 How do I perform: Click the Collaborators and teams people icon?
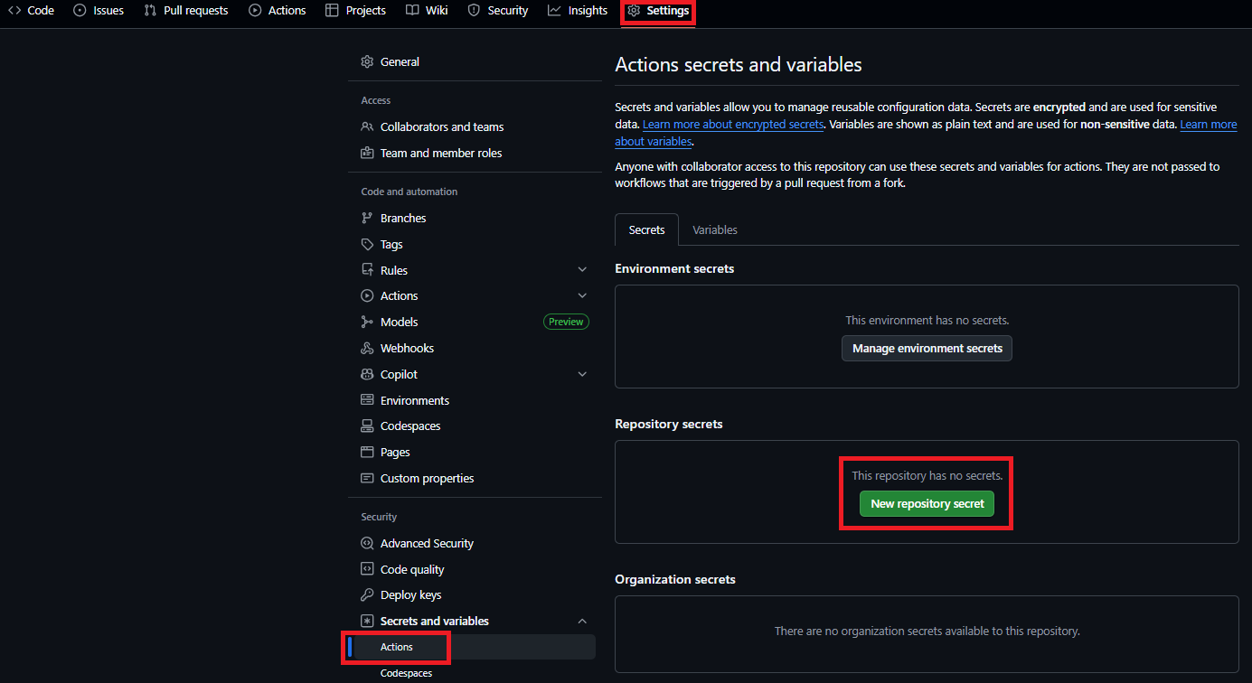click(367, 127)
